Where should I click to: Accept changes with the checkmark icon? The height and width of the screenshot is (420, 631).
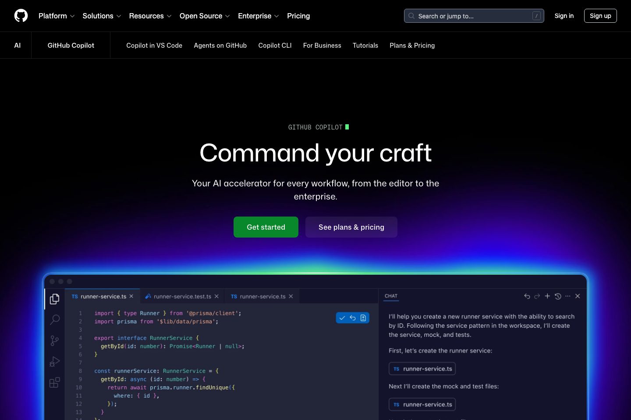coord(342,318)
